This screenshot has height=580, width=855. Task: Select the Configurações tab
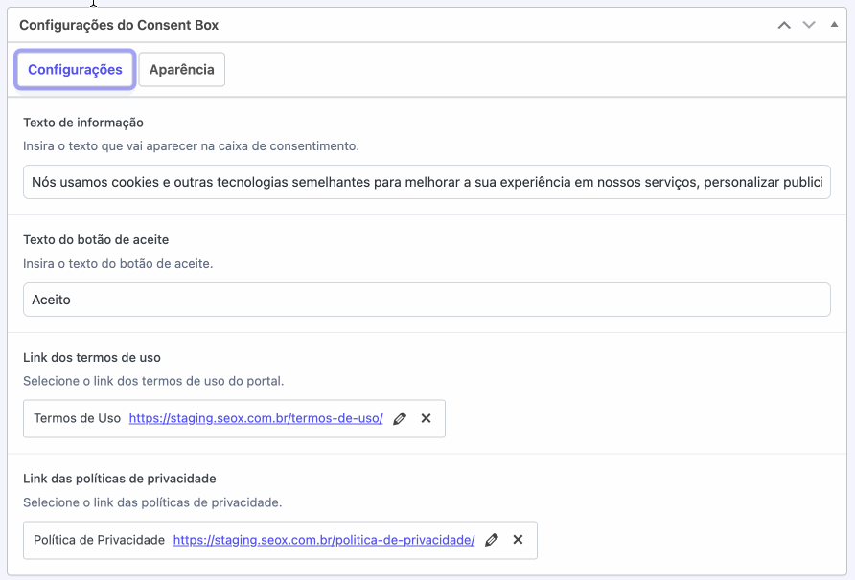point(75,70)
